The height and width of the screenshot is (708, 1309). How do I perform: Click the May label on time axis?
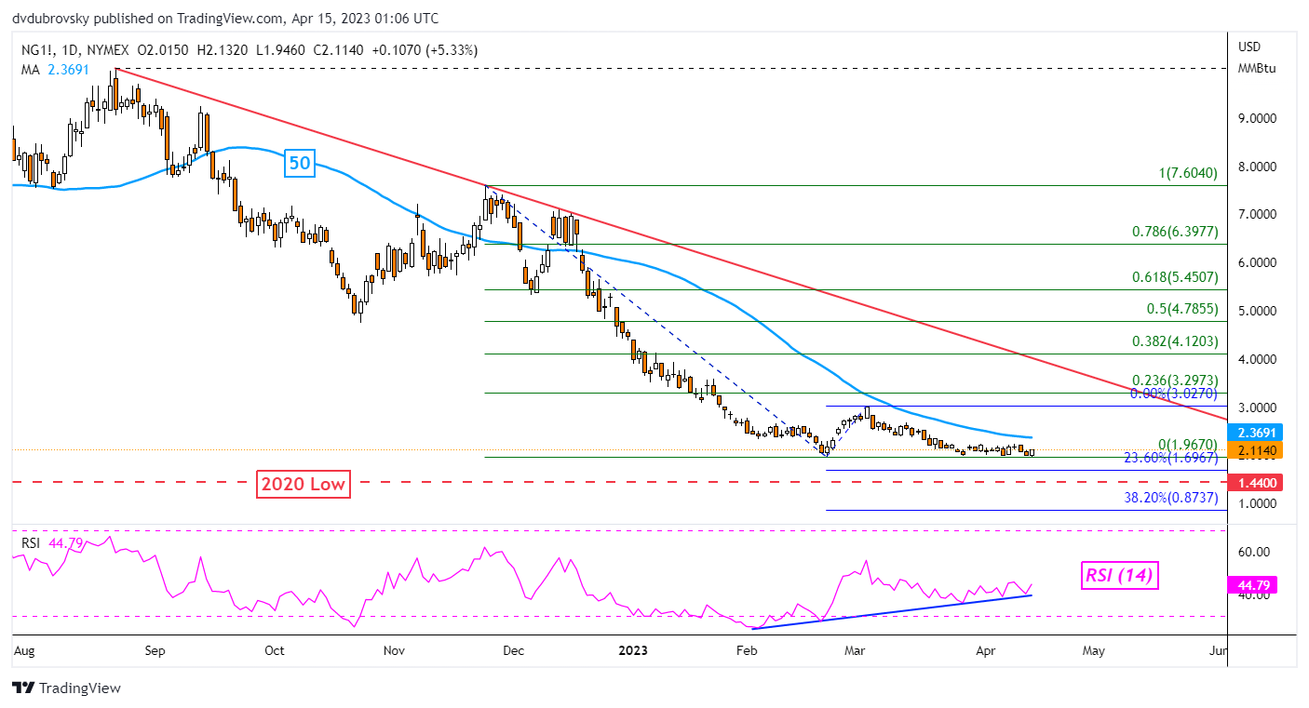click(1094, 651)
